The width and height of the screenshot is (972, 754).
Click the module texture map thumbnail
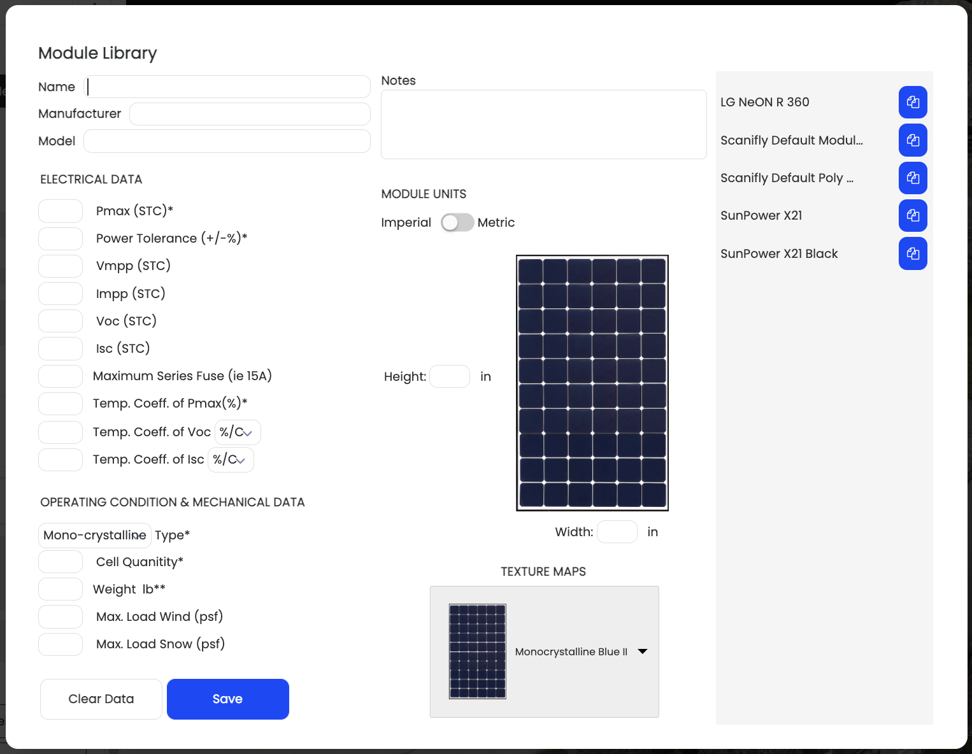point(477,651)
